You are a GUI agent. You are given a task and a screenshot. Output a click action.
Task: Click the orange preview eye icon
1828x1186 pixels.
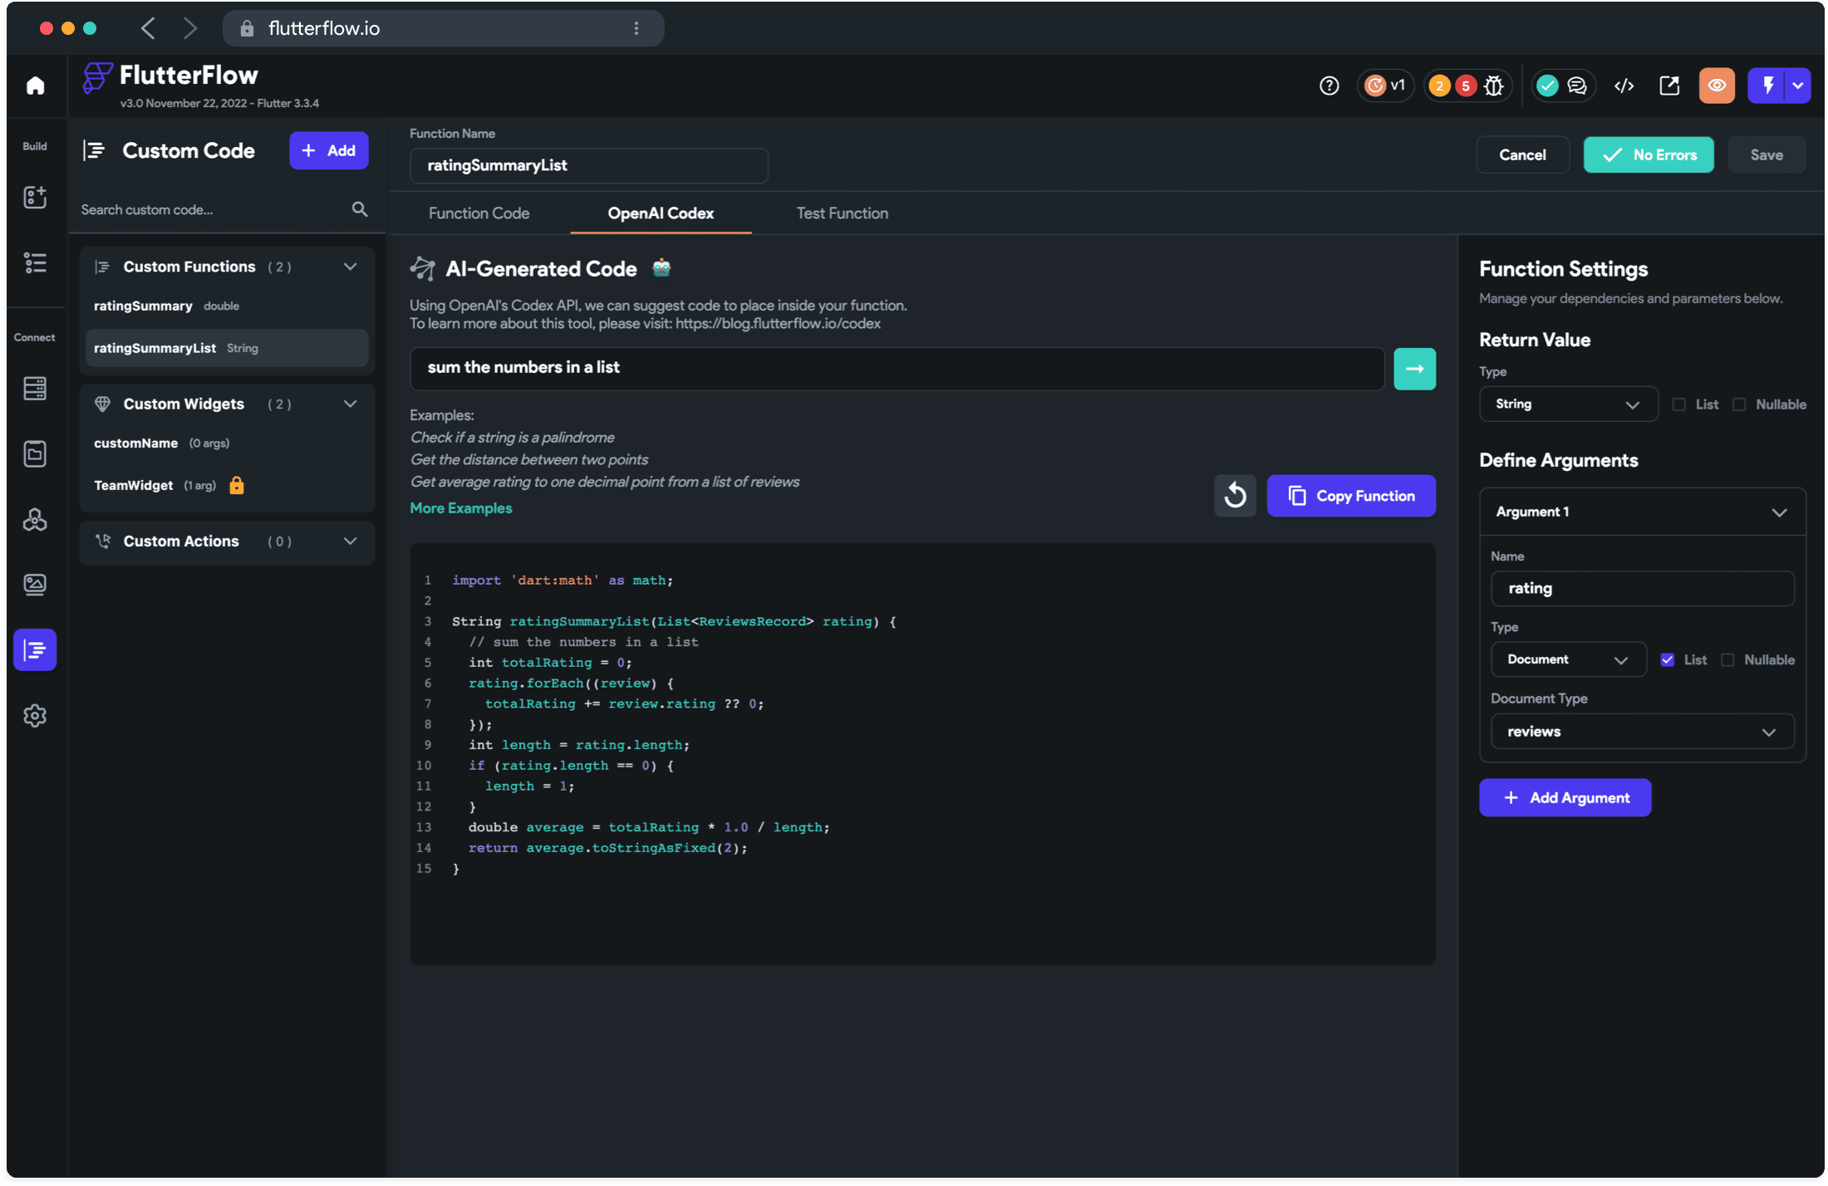[x=1717, y=86]
